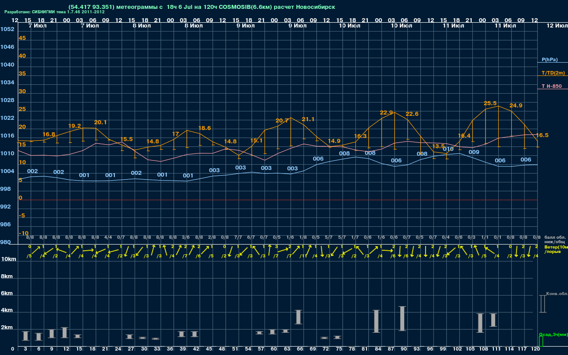Click the 010 pressure label
Viewport: 568px width, 355px height.
448,149
